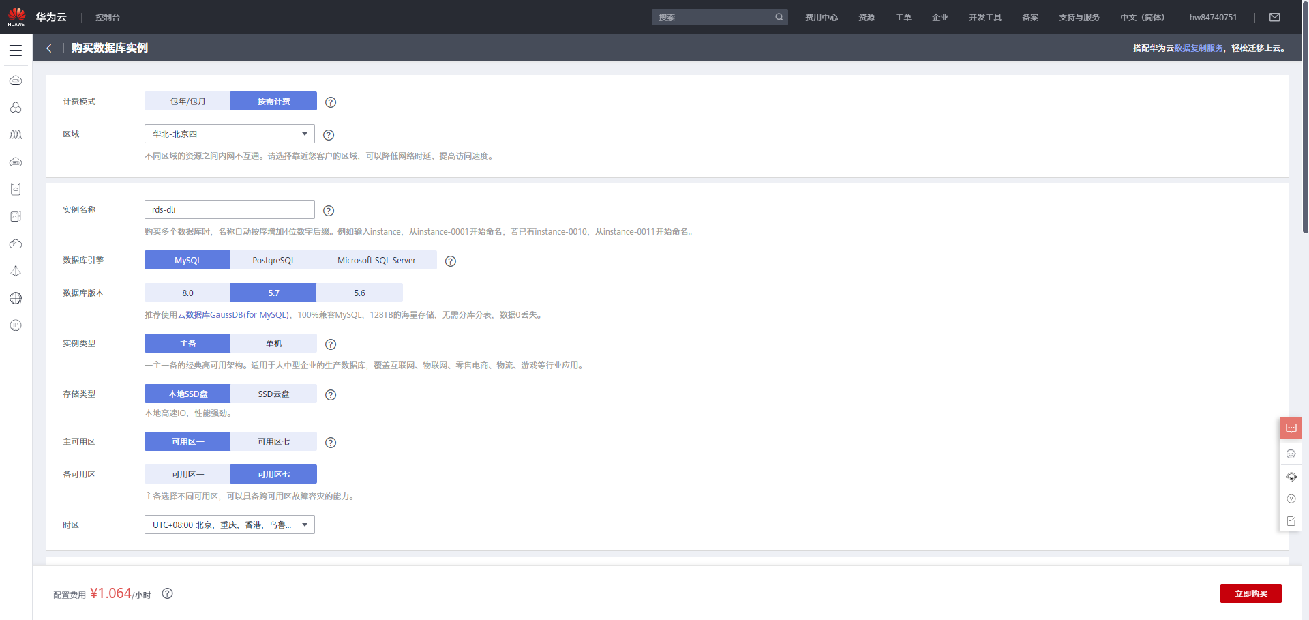This screenshot has height=620, width=1309.
Task: Select database version 5.6
Action: (x=359, y=293)
